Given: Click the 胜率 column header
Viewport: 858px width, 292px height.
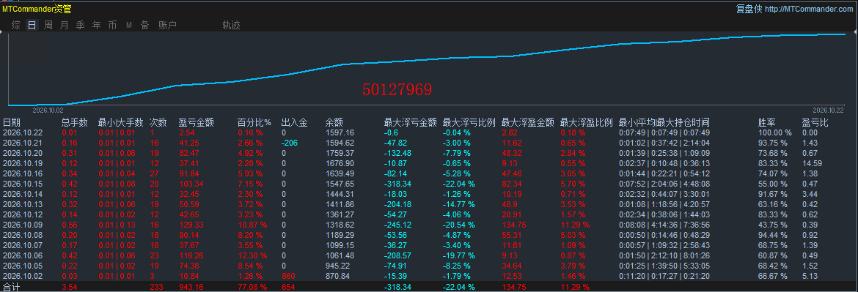Looking at the screenshot, I should pyautogui.click(x=766, y=122).
